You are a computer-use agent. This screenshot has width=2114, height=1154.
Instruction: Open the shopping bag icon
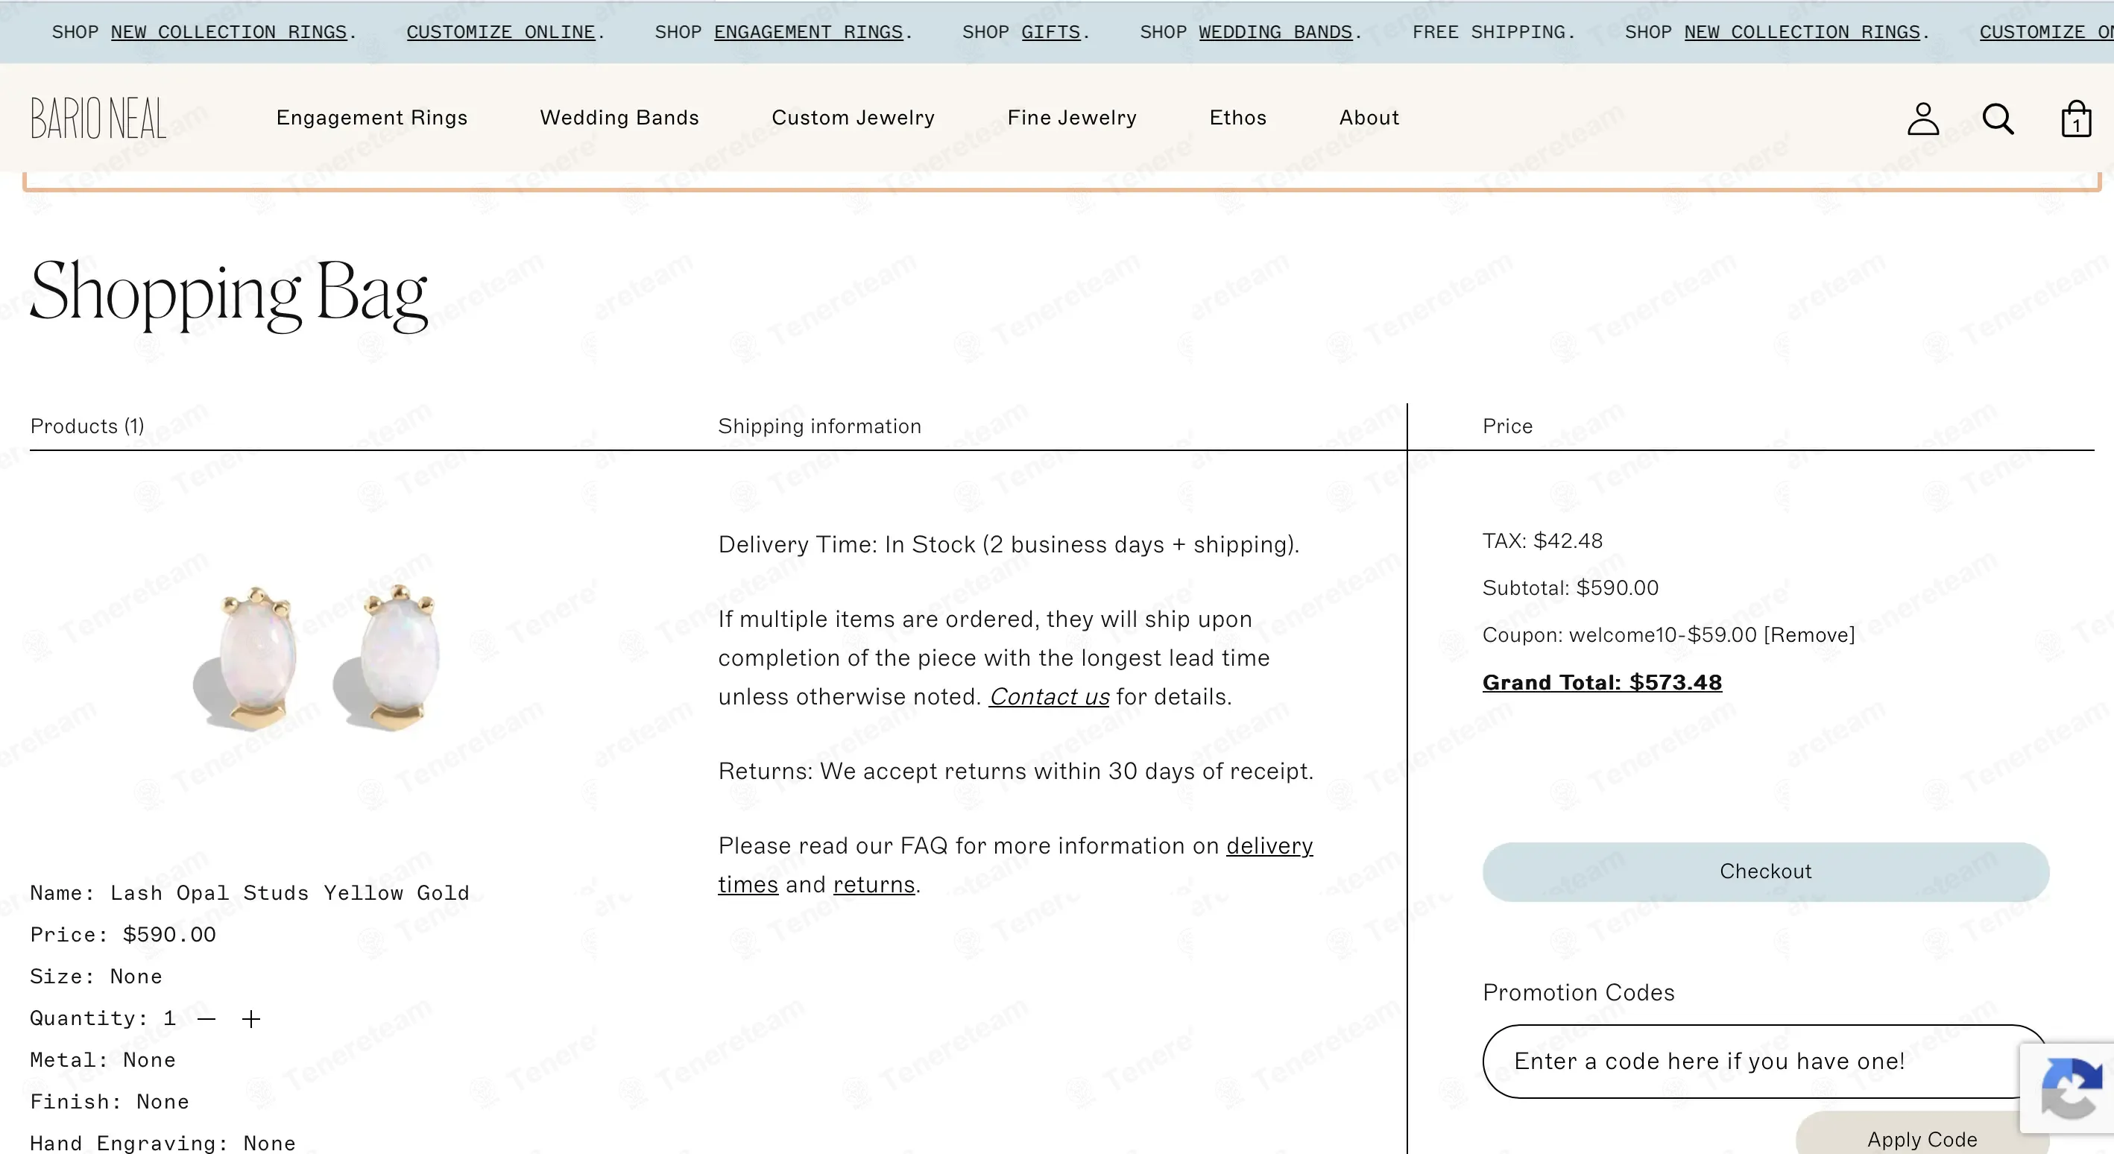pyautogui.click(x=2076, y=119)
